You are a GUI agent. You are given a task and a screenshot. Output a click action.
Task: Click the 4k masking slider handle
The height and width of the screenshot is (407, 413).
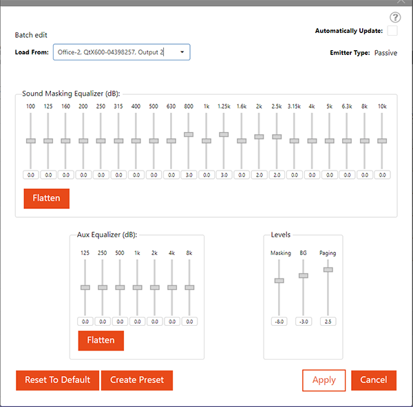coord(312,141)
